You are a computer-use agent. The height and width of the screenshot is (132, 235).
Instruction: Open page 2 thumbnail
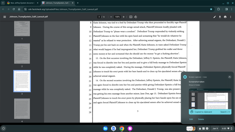tap(22, 54)
